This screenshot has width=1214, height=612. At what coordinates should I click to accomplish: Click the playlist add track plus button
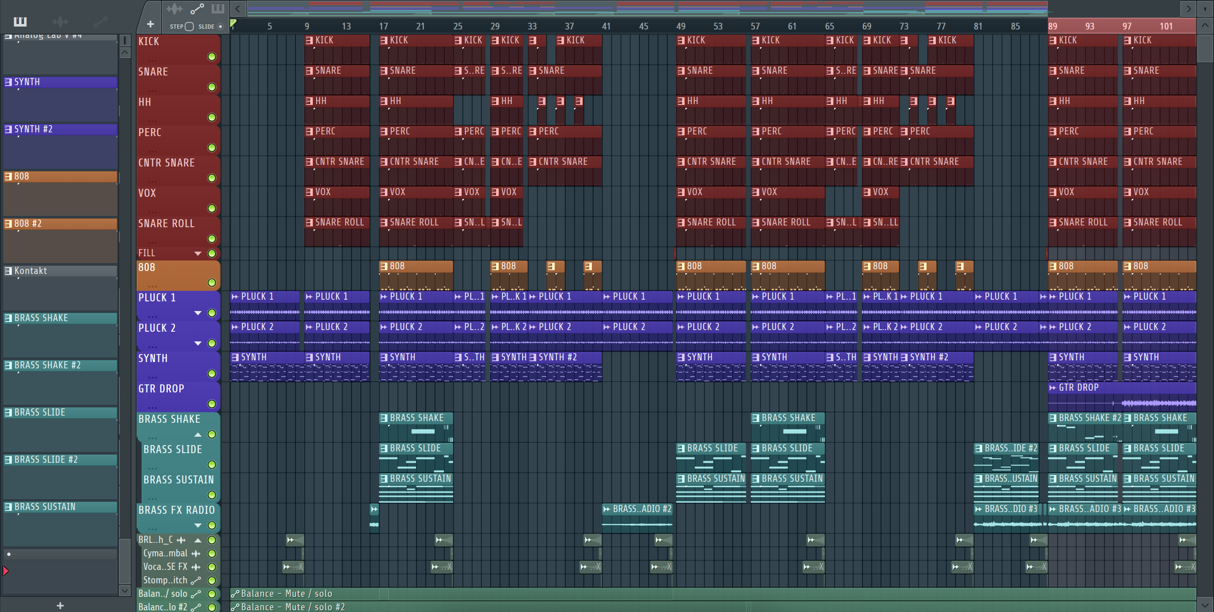[x=150, y=24]
